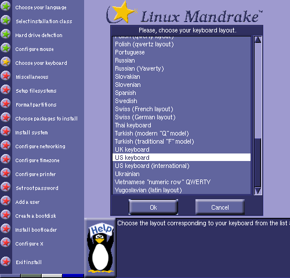Click the green star beside Configure mouse
This screenshot has height=278, width=290.
[6, 48]
